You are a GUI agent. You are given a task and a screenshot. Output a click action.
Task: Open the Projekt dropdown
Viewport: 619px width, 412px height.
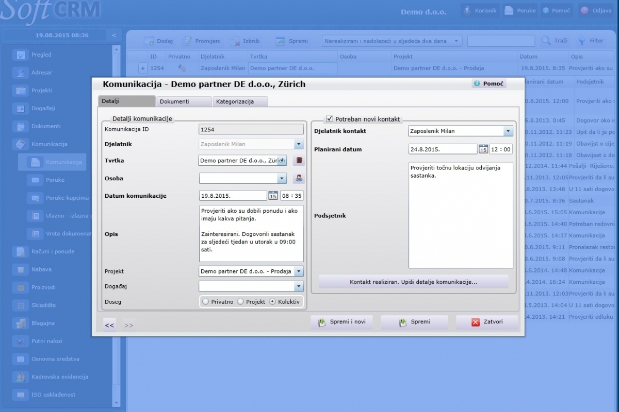click(x=299, y=271)
